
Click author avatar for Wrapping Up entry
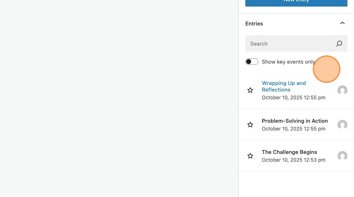point(342,90)
